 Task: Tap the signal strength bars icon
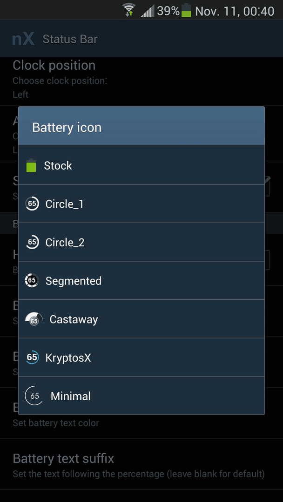[148, 11]
